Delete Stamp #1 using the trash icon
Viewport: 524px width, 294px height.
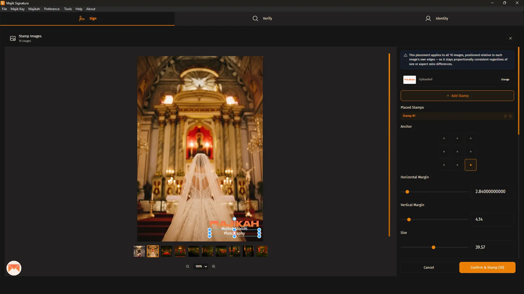tap(510, 116)
